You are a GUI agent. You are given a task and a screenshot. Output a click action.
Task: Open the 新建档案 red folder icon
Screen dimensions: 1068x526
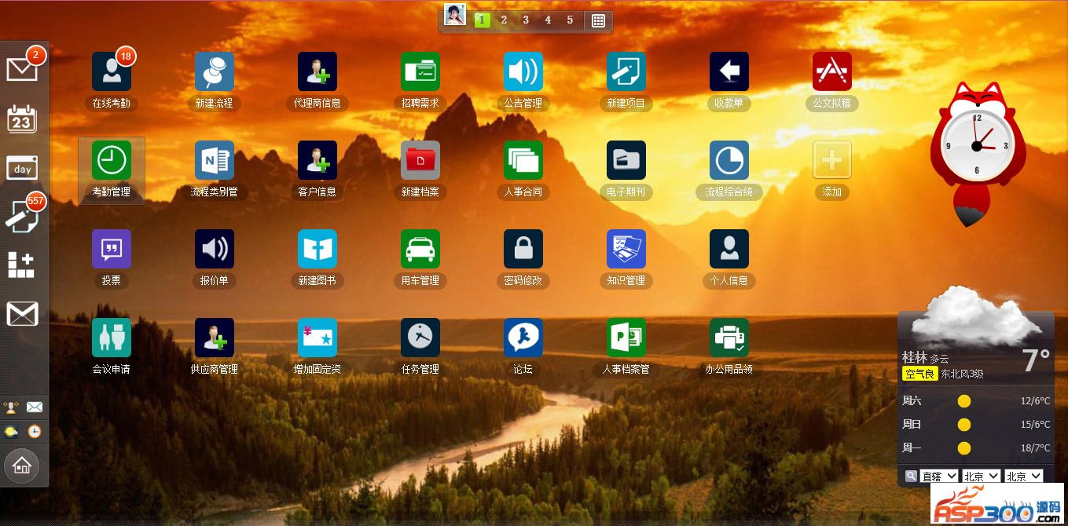[x=420, y=160]
